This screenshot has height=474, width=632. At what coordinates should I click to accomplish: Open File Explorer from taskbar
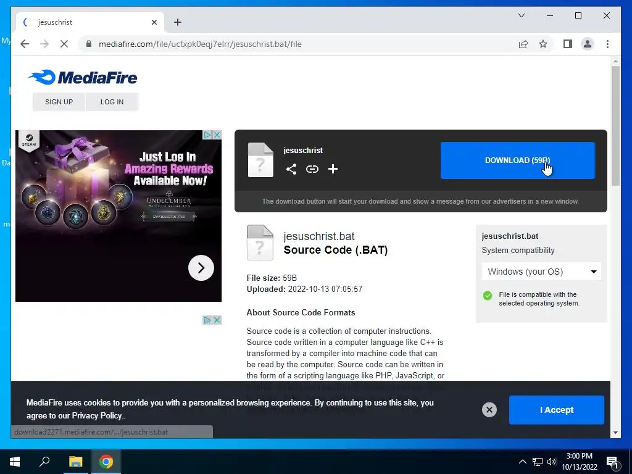(75, 462)
